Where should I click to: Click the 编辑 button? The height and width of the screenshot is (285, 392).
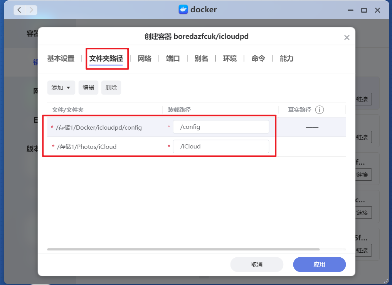click(x=88, y=87)
